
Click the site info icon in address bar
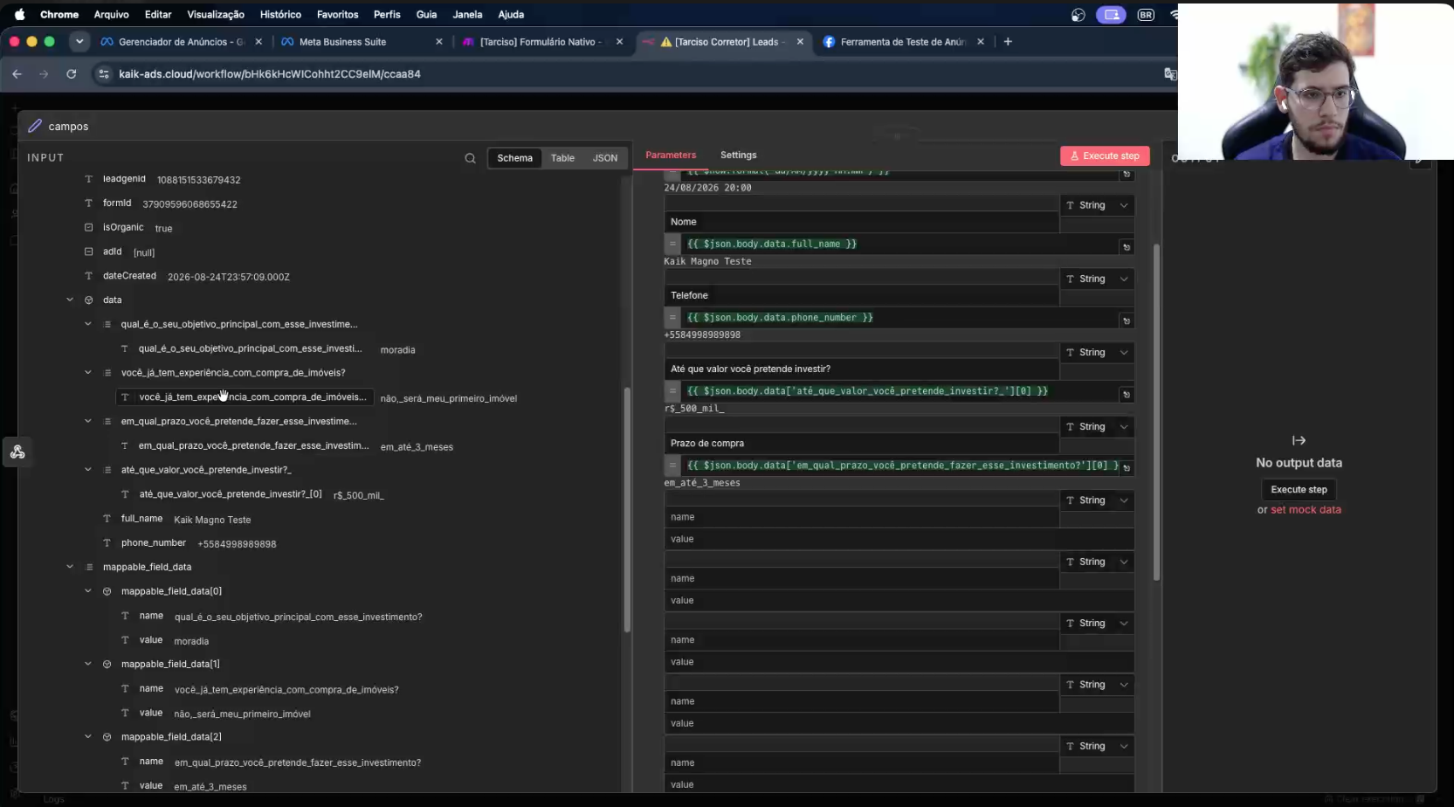click(x=104, y=74)
